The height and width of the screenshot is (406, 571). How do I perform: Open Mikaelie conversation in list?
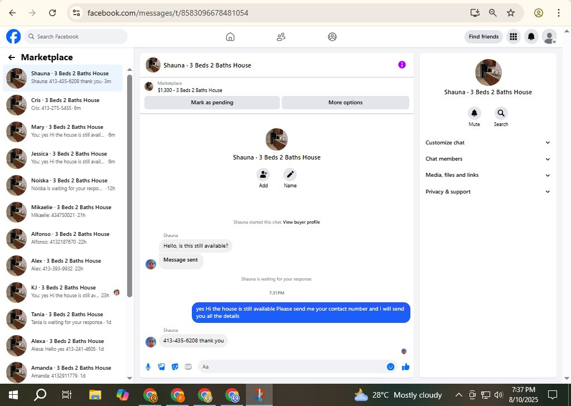pyautogui.click(x=62, y=211)
